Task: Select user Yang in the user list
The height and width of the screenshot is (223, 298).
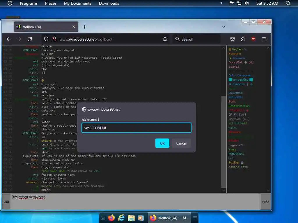Action: click(x=232, y=150)
